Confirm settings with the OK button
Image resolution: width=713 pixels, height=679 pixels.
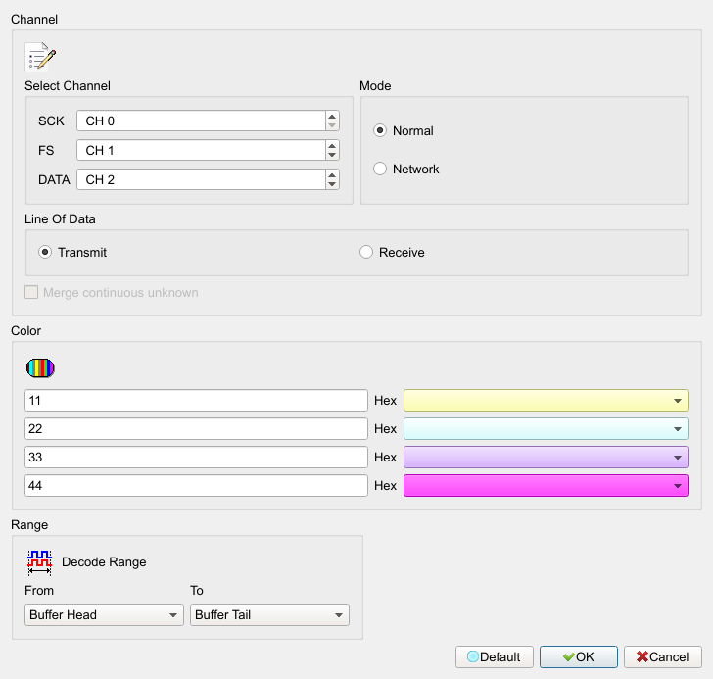pos(579,656)
